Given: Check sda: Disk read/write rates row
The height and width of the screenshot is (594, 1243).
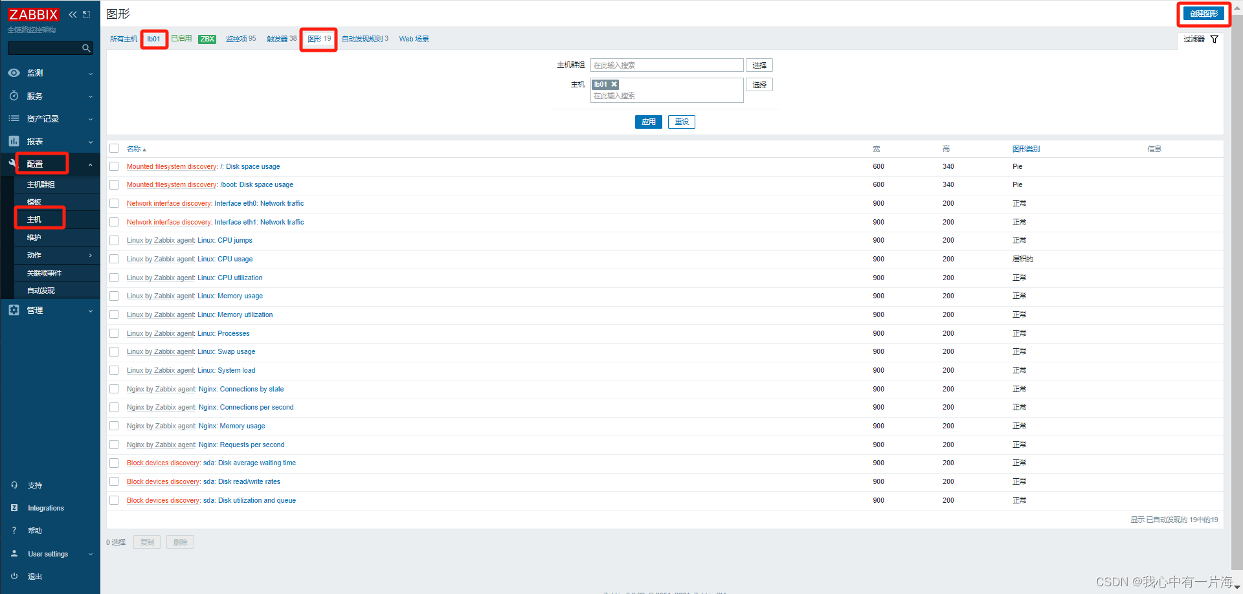Looking at the screenshot, I should (114, 481).
